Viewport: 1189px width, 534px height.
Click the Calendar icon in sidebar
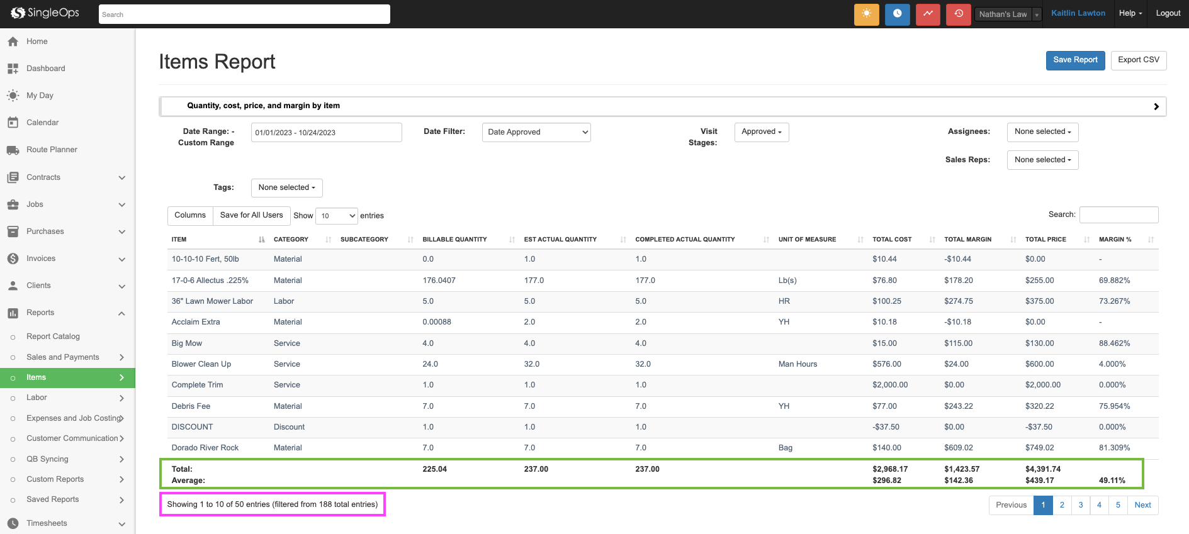point(13,123)
